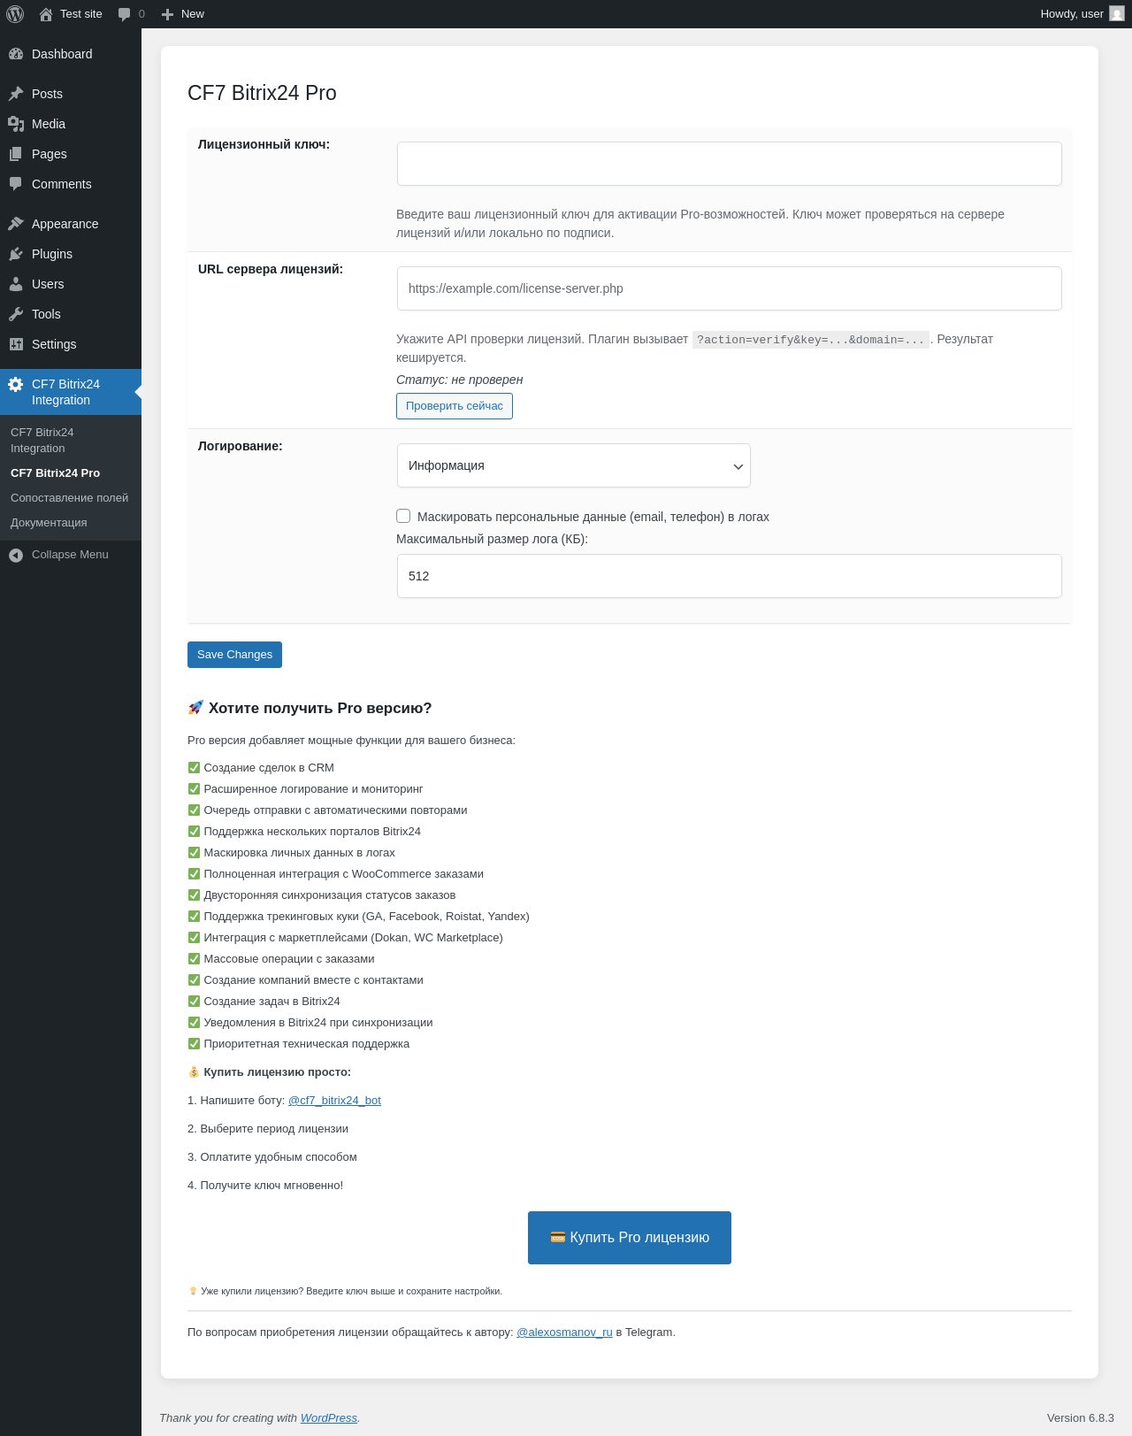Open the Plugins menu item
The image size is (1132, 1436).
tap(71, 254)
